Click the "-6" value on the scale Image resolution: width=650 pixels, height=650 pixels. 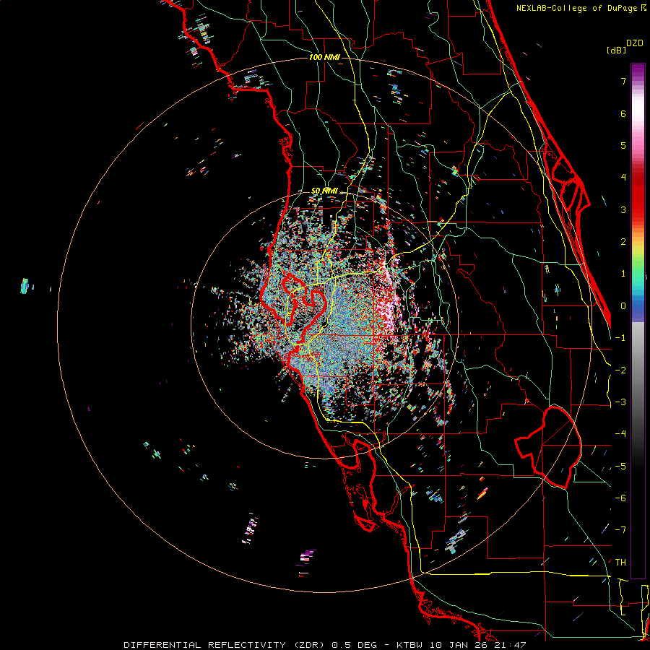(x=620, y=498)
